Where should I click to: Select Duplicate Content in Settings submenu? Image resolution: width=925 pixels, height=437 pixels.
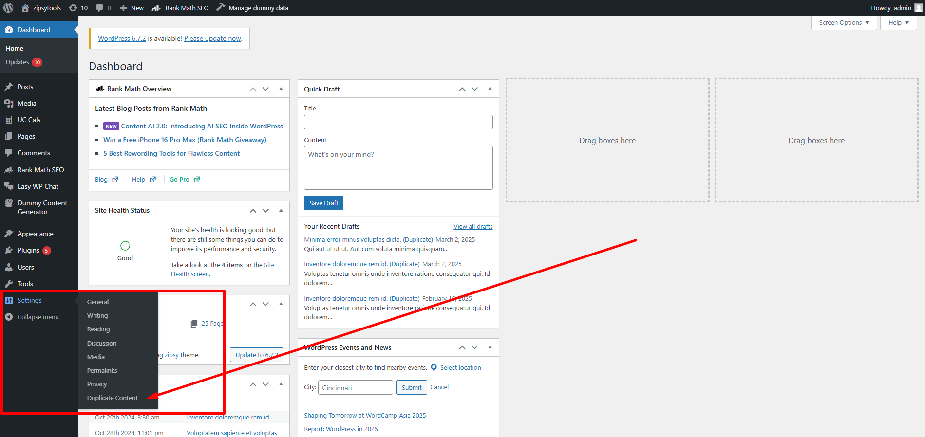click(113, 398)
